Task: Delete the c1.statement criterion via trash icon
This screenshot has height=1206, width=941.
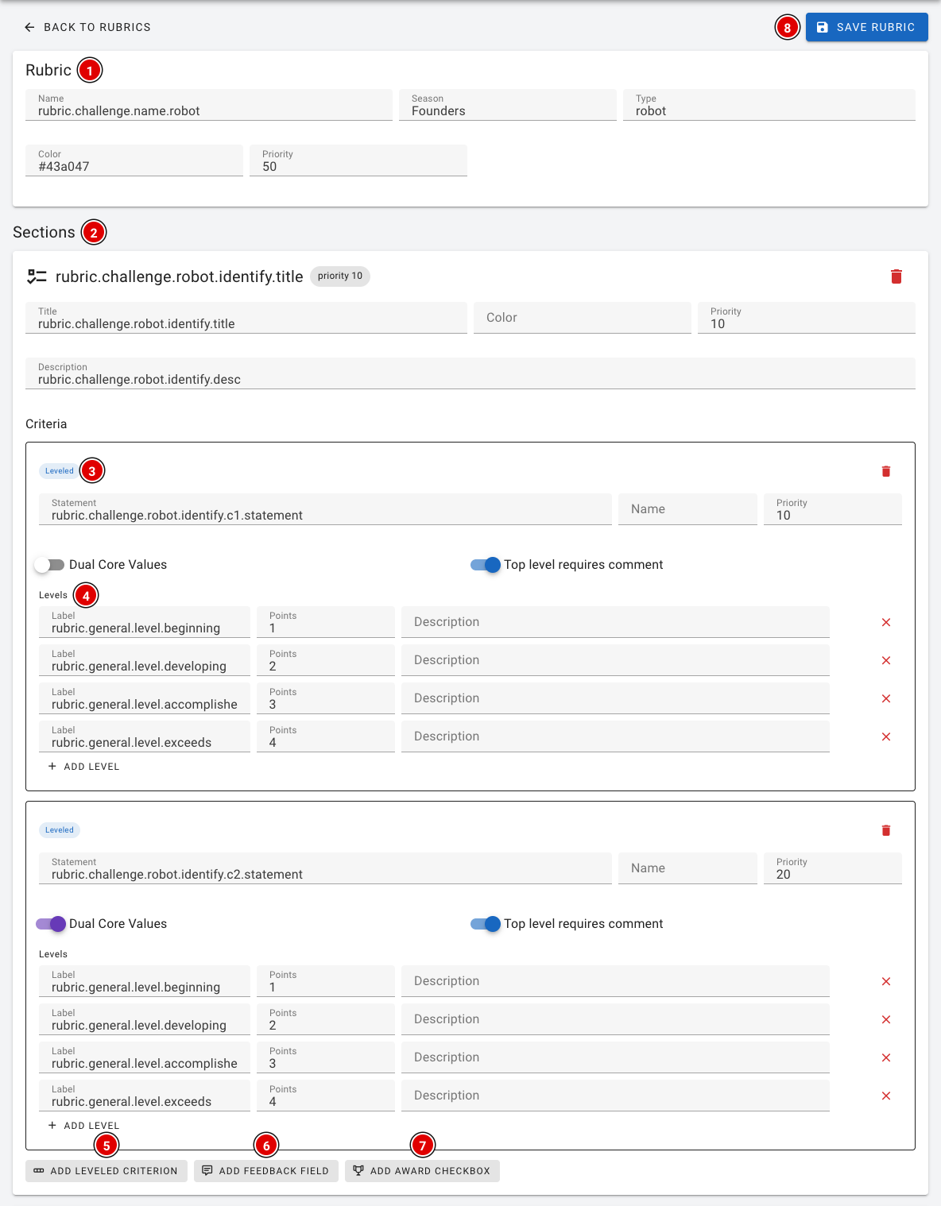Action: point(886,471)
